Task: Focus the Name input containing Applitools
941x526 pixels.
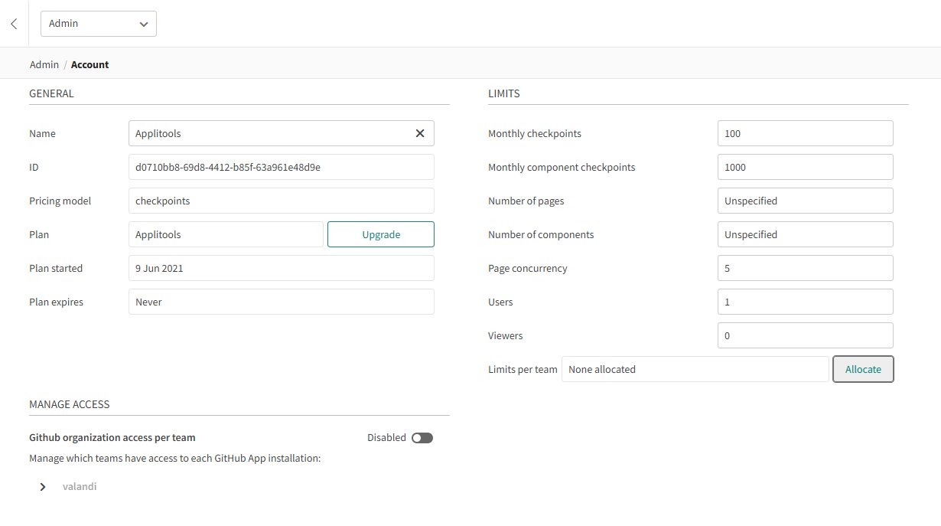Action: [x=282, y=133]
